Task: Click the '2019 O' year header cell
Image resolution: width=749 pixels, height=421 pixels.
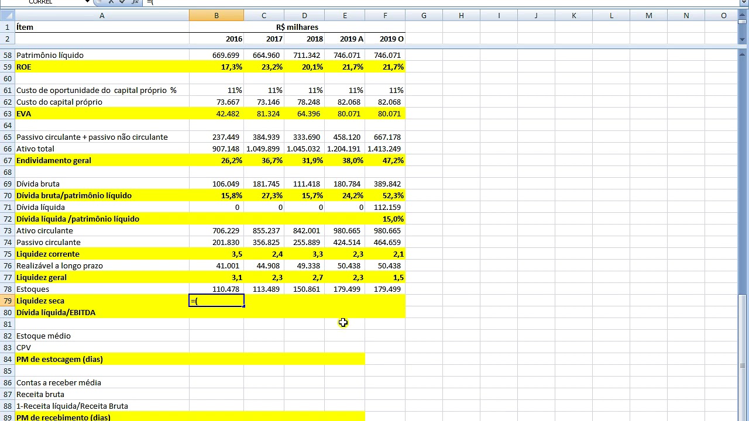Action: (385, 39)
